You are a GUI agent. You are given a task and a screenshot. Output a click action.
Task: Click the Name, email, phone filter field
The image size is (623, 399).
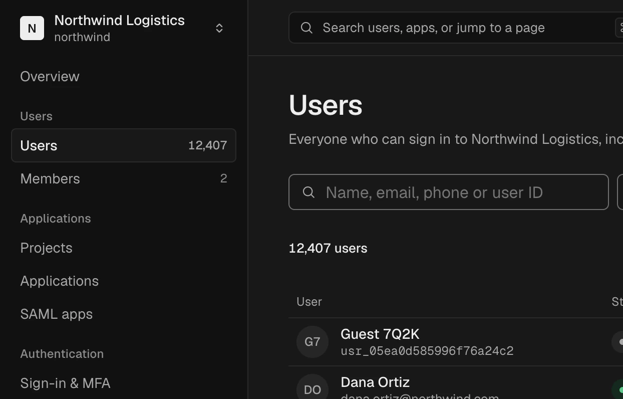448,192
